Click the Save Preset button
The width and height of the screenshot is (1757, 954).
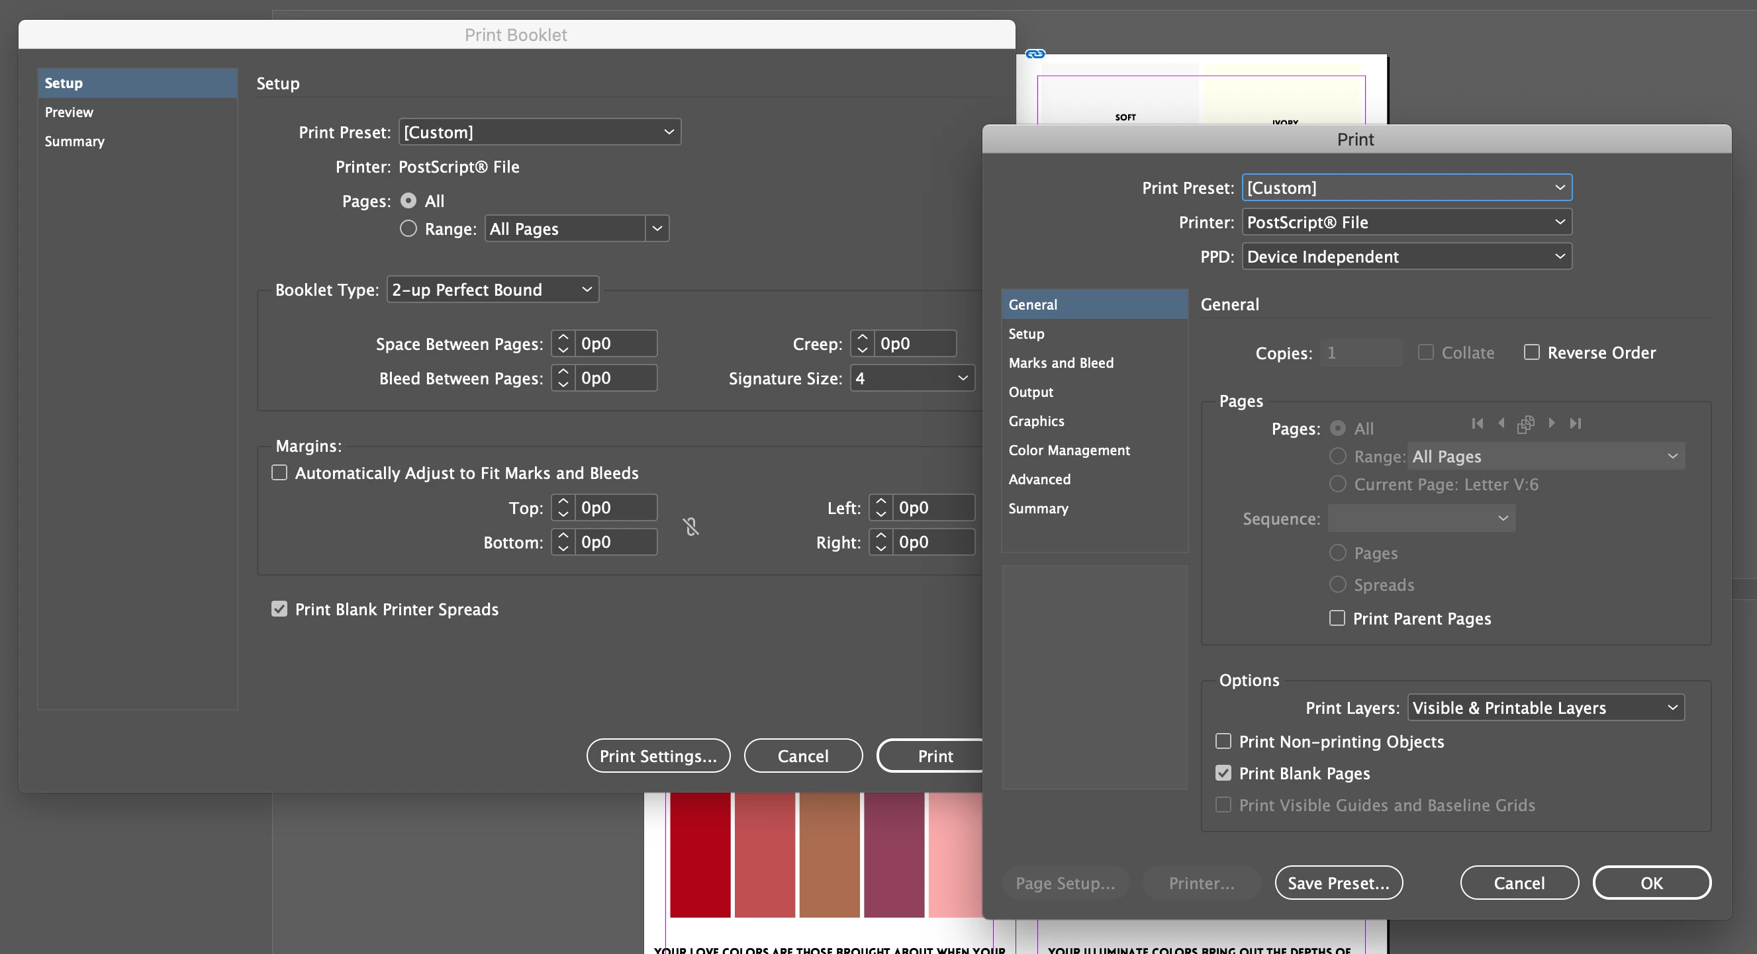pos(1338,883)
